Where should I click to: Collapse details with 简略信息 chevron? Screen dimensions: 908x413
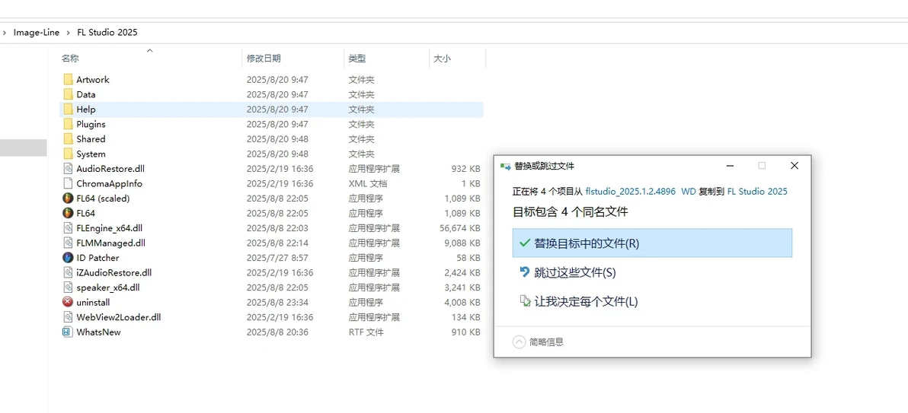pyautogui.click(x=519, y=342)
